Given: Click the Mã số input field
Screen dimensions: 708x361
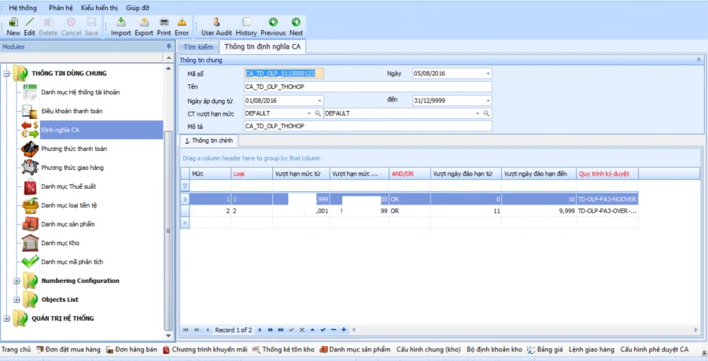Looking at the screenshot, I should (283, 74).
